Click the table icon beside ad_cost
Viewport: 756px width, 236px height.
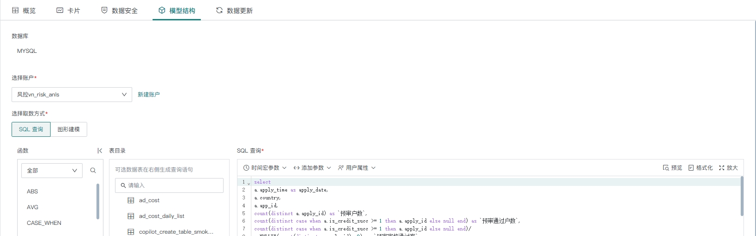(131, 201)
